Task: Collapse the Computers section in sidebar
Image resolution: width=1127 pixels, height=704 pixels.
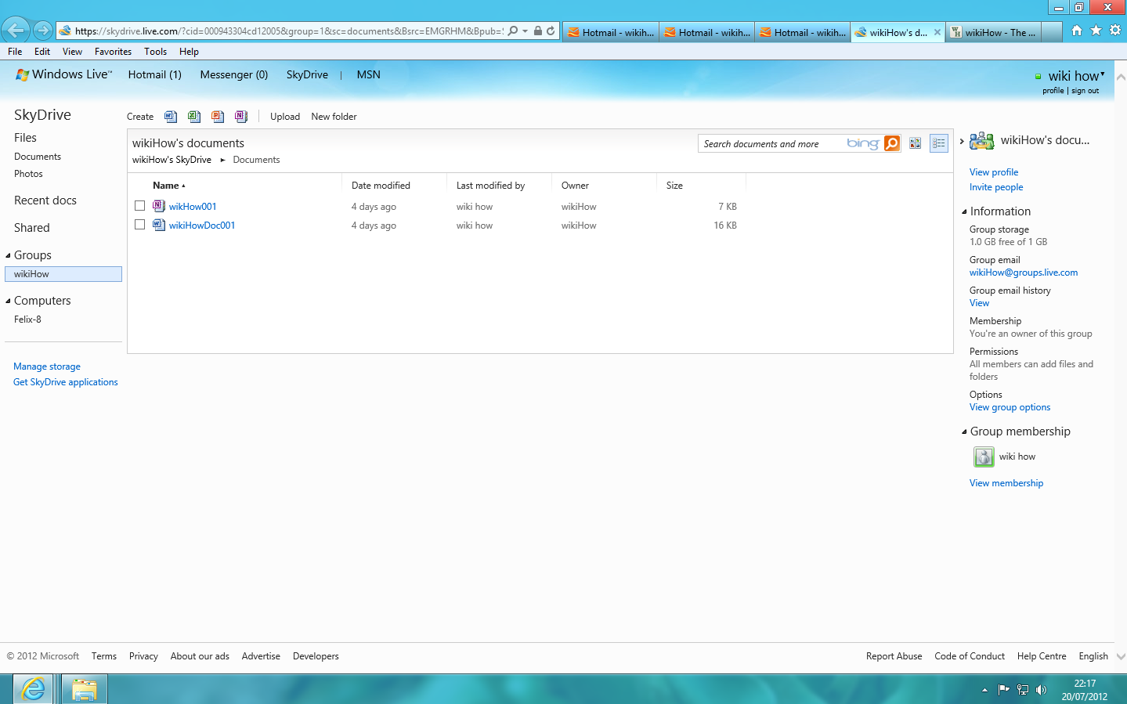Action: point(9,301)
